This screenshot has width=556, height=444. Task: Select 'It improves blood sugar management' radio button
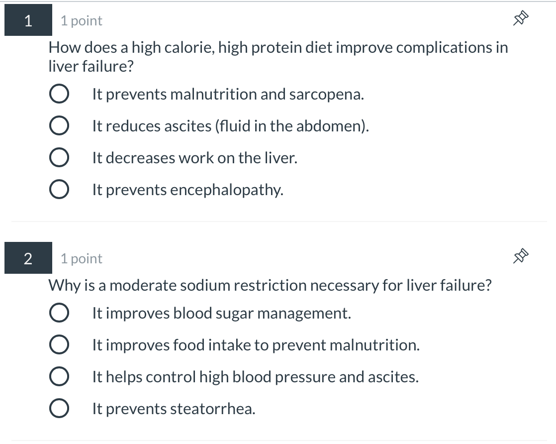pyautogui.click(x=59, y=314)
